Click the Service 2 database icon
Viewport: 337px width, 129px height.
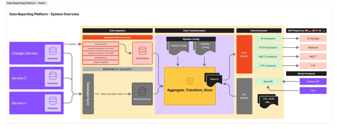click(53, 76)
